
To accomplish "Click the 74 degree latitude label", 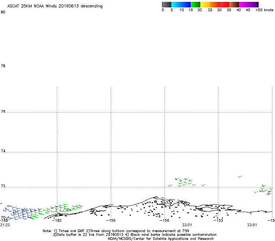I will point(3,151).
